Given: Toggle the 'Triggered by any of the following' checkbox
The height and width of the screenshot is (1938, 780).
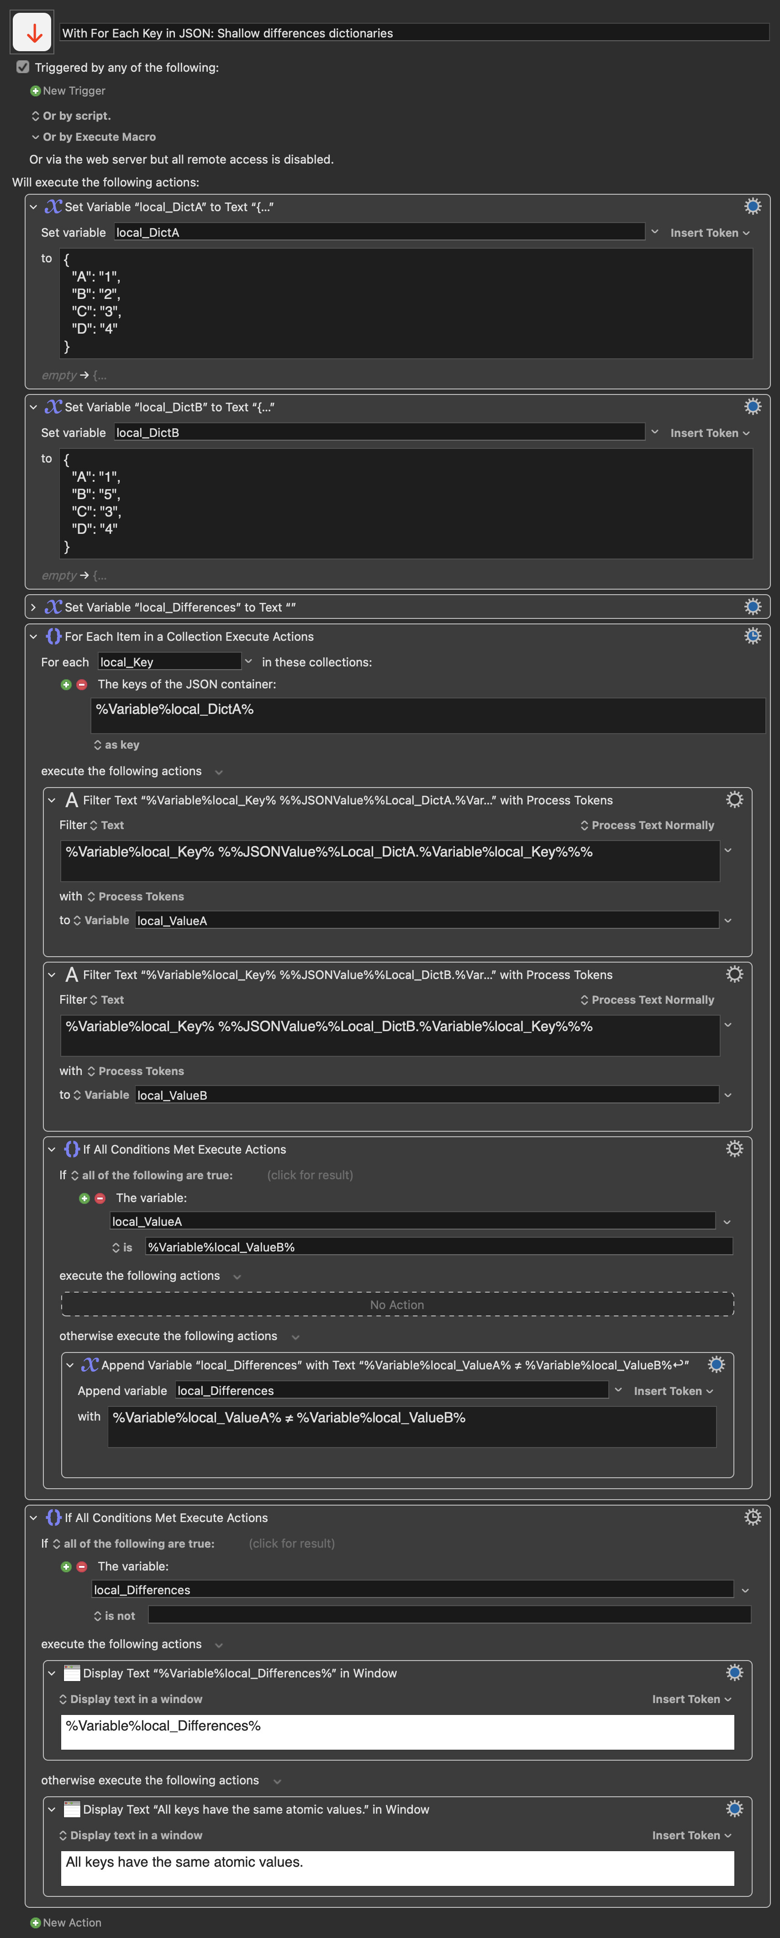Looking at the screenshot, I should (x=22, y=67).
